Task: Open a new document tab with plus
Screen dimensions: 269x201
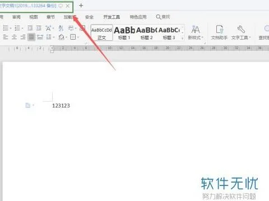Action: tap(81, 6)
